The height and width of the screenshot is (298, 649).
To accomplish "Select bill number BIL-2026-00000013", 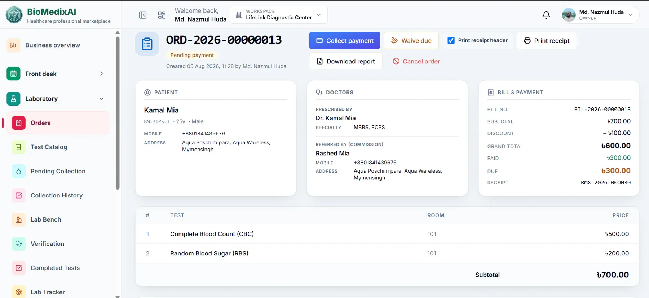I will (602, 109).
